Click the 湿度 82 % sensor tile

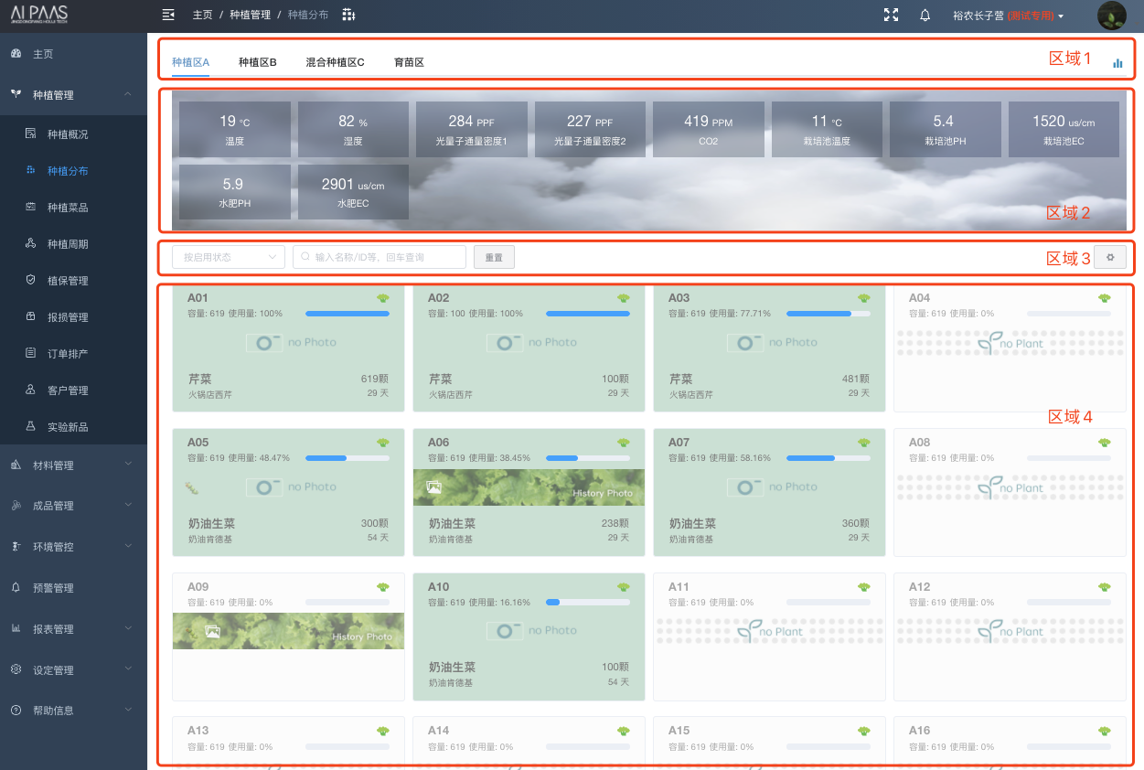pos(353,129)
